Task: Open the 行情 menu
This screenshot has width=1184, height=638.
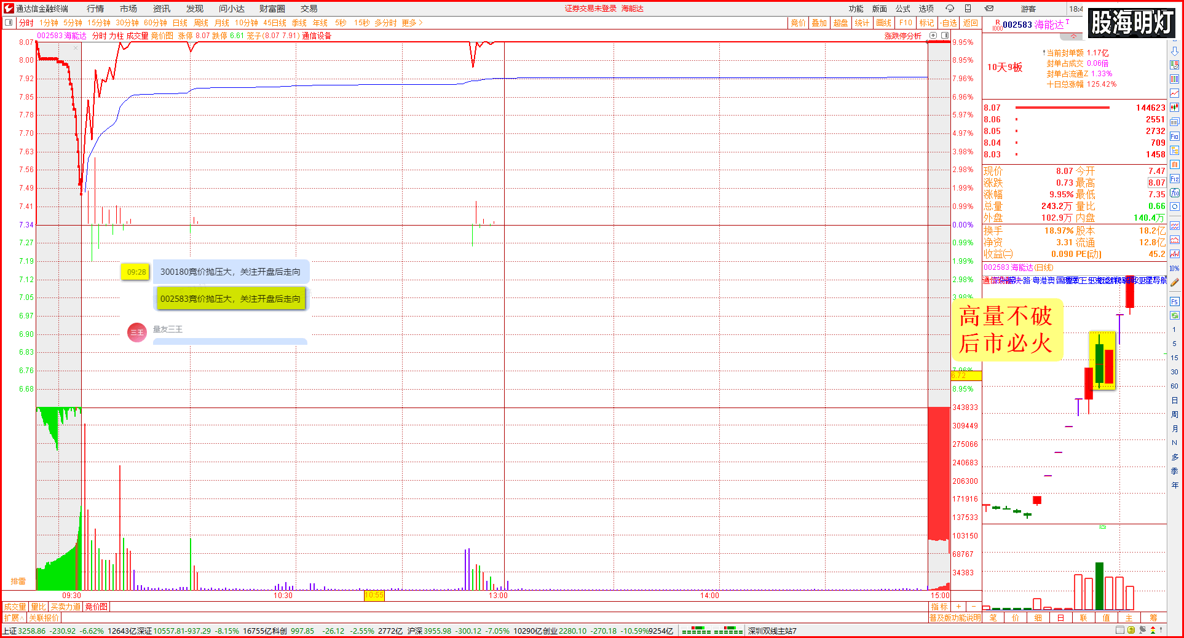Action: 95,9
